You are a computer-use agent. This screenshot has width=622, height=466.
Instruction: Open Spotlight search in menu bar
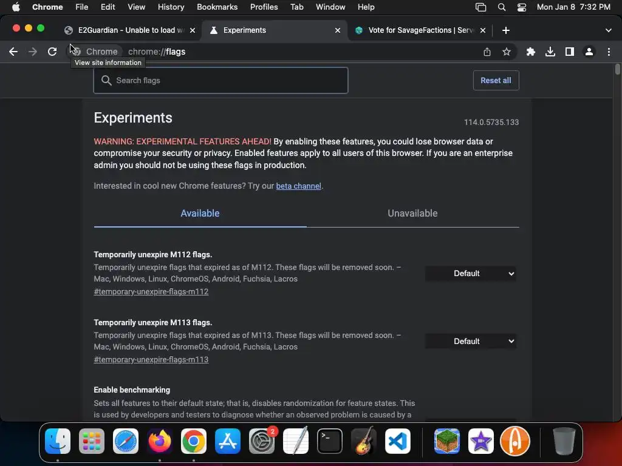pos(501,7)
